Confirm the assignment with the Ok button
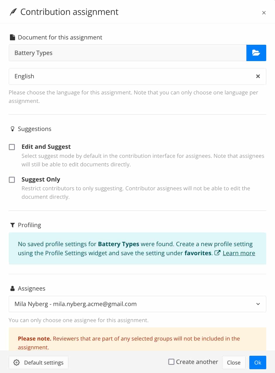275x373 pixels. click(x=257, y=362)
